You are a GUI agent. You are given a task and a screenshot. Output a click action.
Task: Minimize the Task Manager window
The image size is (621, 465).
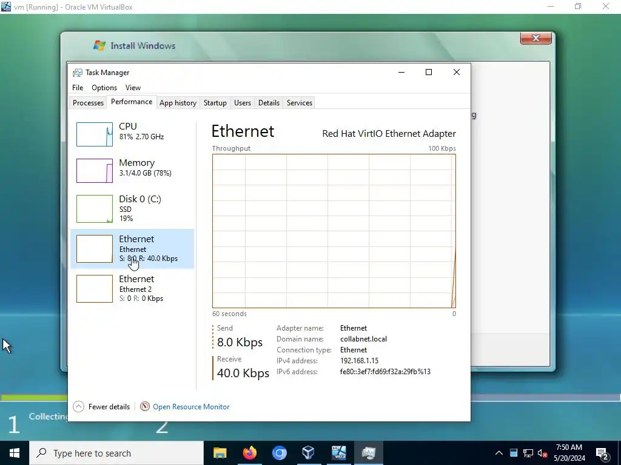tap(401, 72)
